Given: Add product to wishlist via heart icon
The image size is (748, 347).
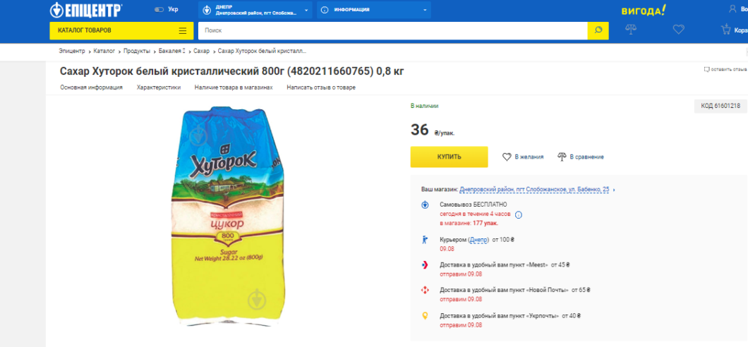Looking at the screenshot, I should (507, 157).
